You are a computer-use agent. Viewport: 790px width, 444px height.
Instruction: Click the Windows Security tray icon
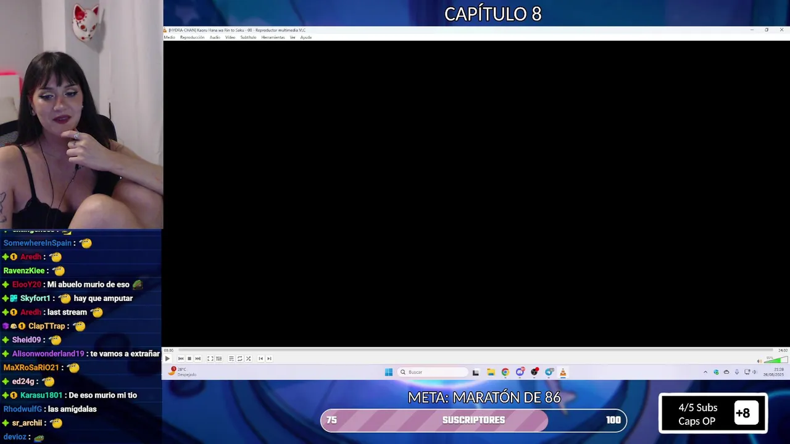[x=716, y=372]
